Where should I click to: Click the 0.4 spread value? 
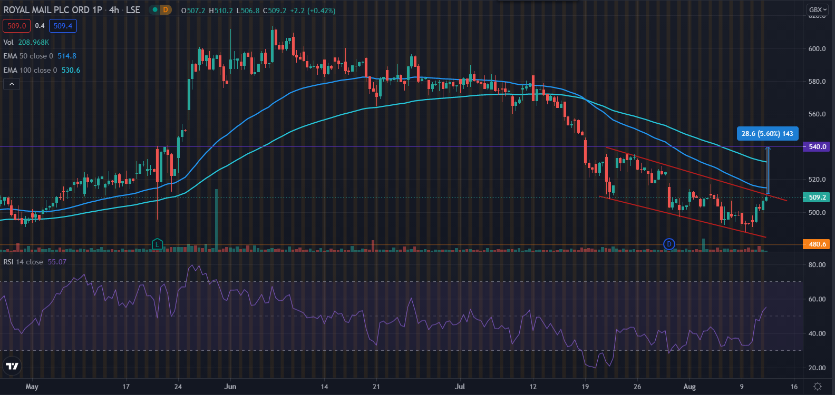coord(40,26)
